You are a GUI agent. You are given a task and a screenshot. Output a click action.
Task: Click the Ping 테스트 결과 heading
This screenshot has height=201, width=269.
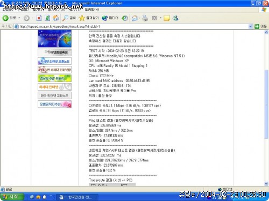[121, 121]
